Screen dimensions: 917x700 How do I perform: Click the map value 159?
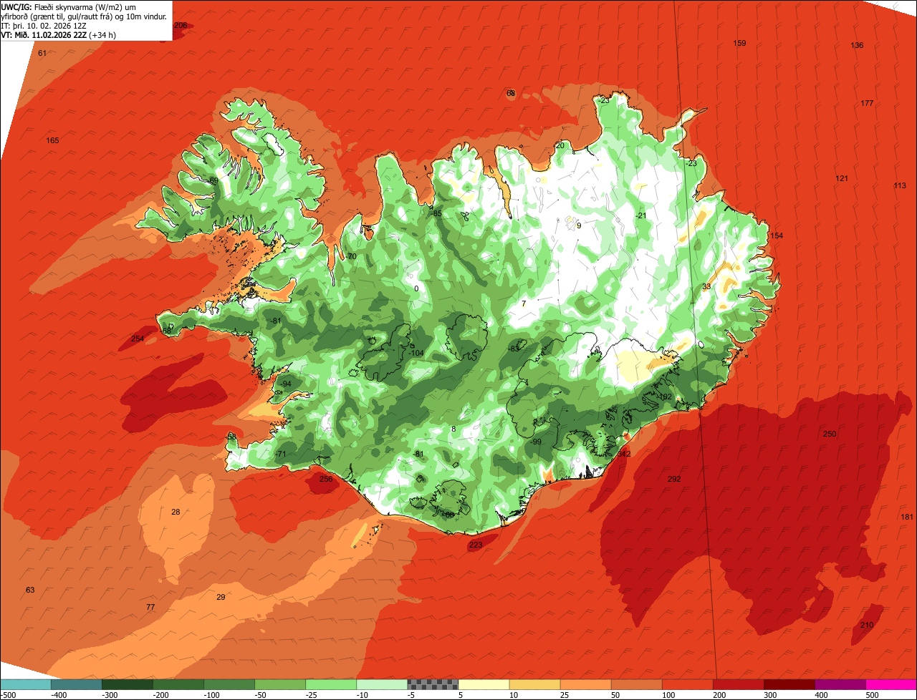(739, 44)
